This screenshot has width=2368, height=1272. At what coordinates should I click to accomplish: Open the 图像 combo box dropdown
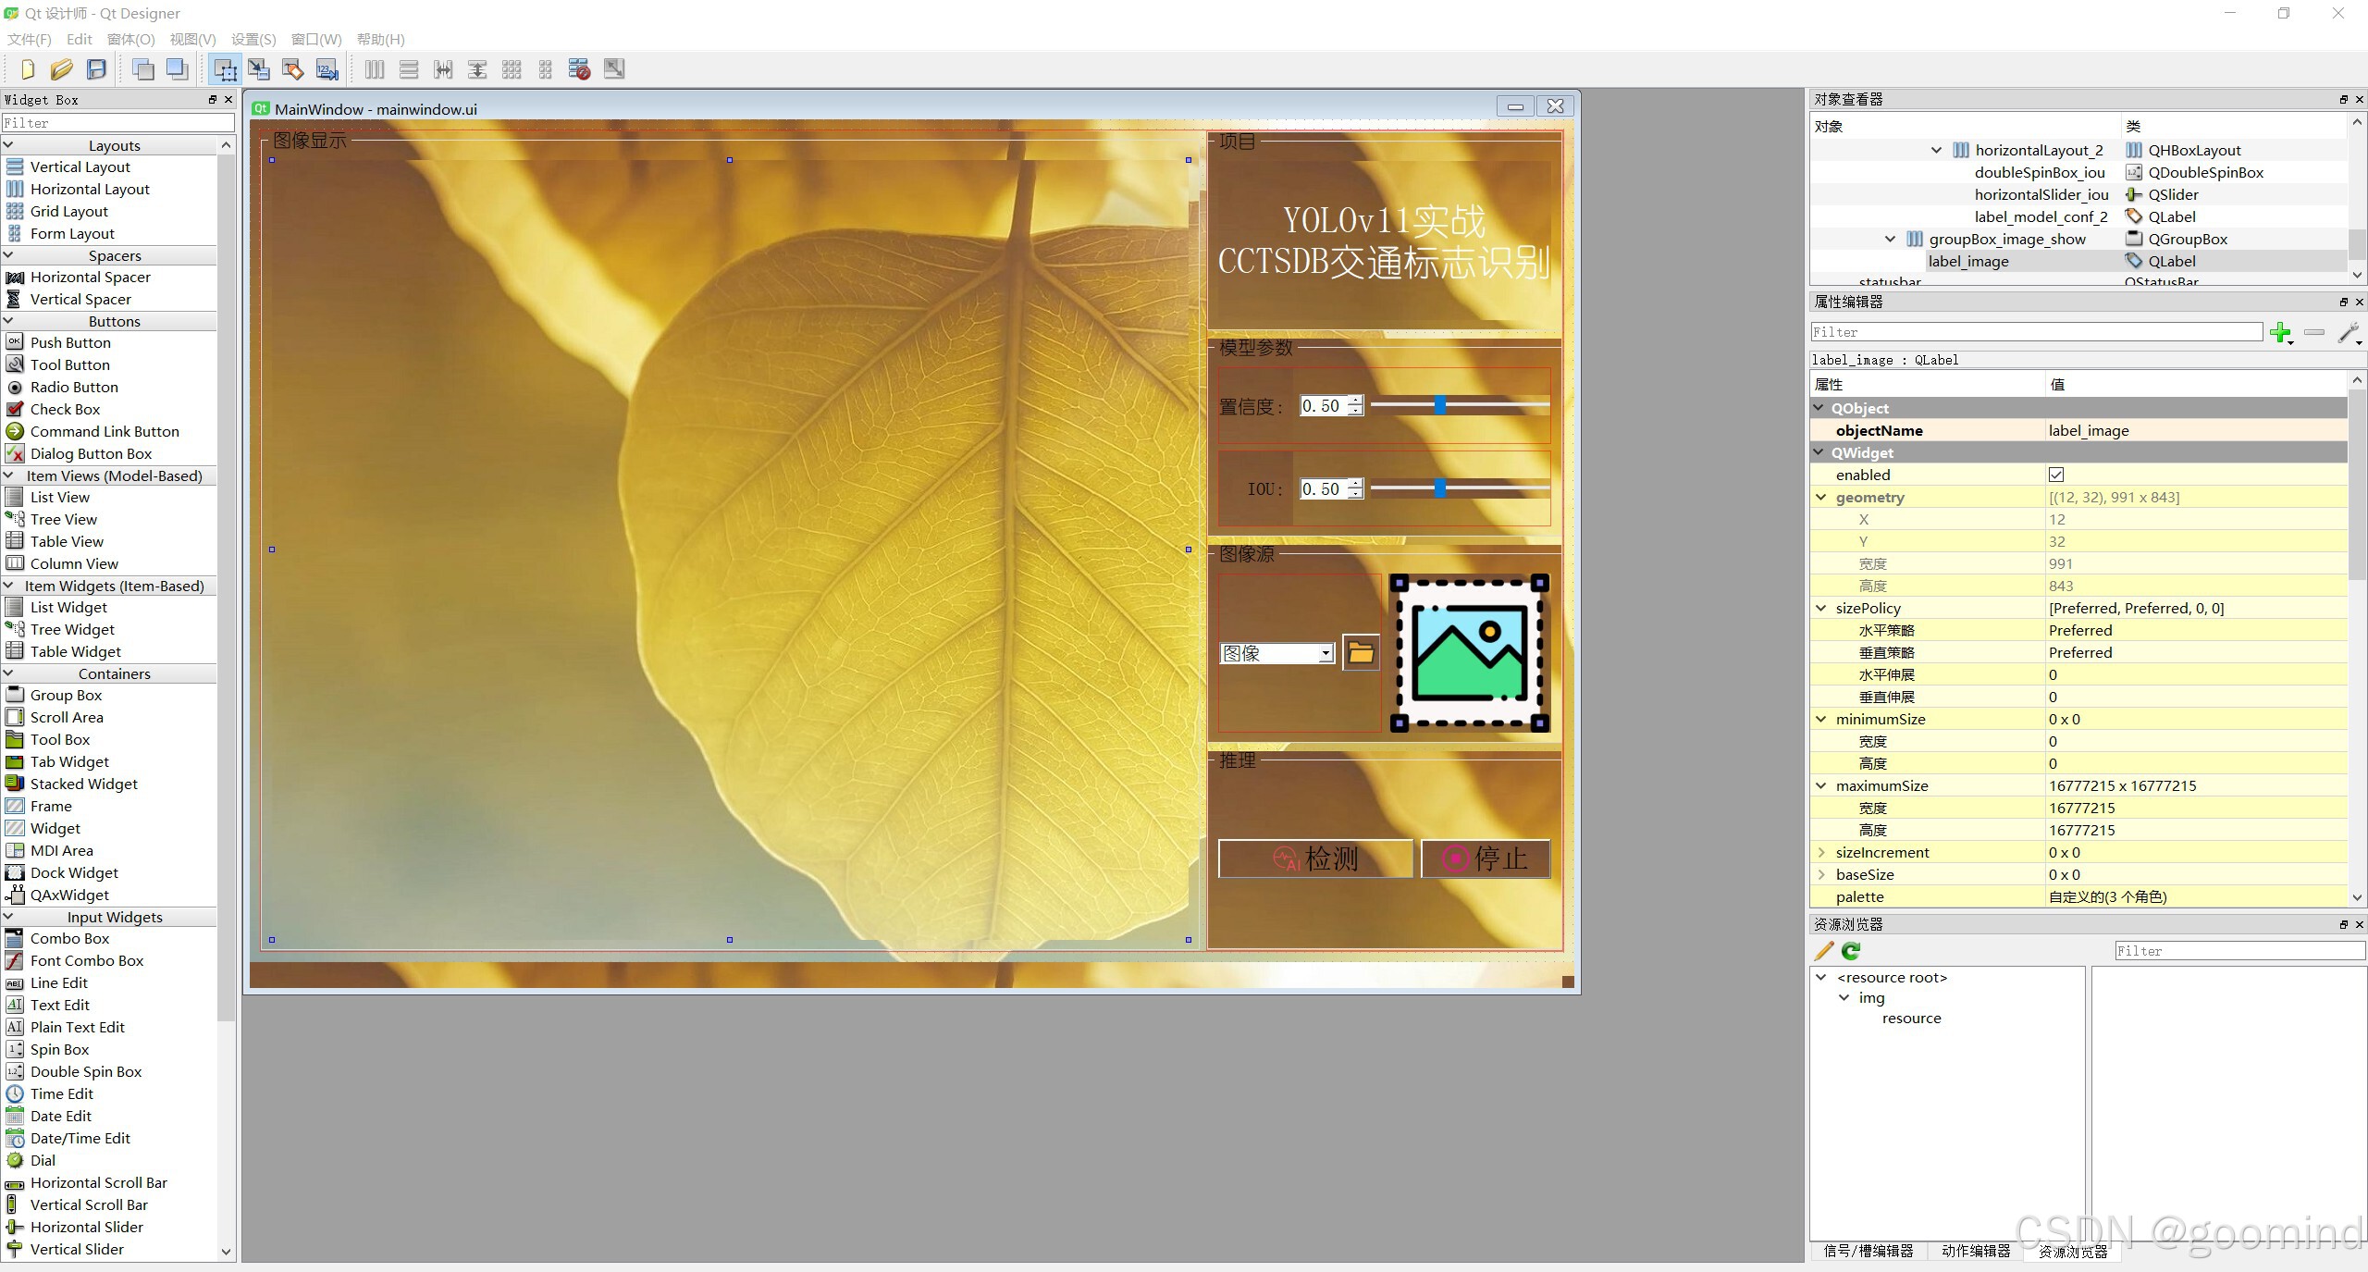[1326, 654]
